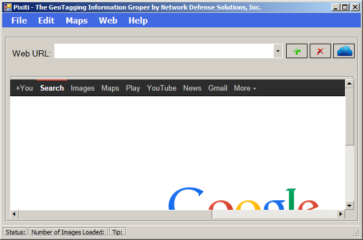The height and width of the screenshot is (240, 363).
Task: Open the Maps menu in menu bar
Action: coord(76,21)
